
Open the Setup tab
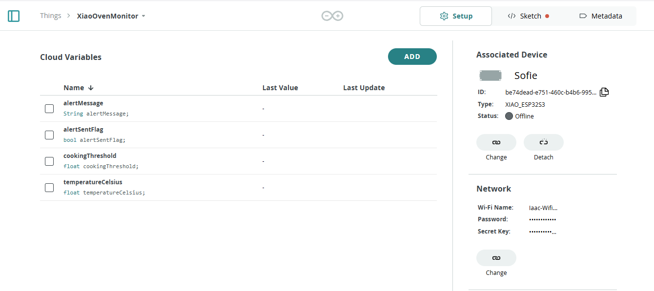(x=456, y=16)
